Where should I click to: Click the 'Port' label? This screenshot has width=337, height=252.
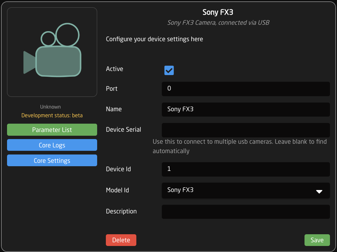[112, 88]
